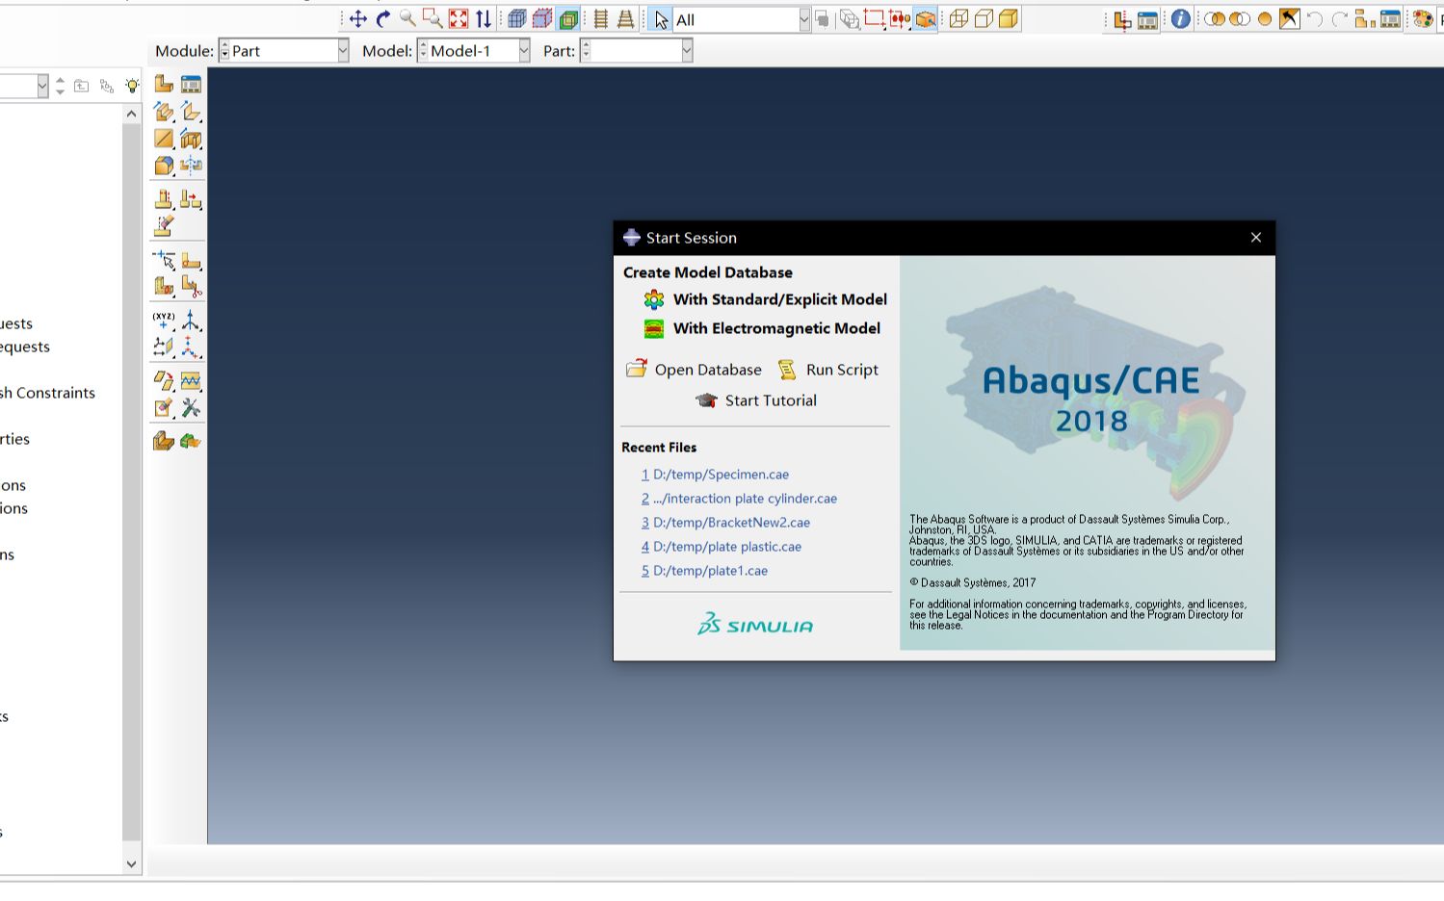1444x901 pixels.
Task: Turn on perspective view icon
Action: pos(625,19)
